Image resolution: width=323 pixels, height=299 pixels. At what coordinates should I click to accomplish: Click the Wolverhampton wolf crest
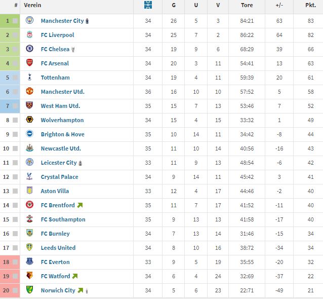click(x=29, y=120)
